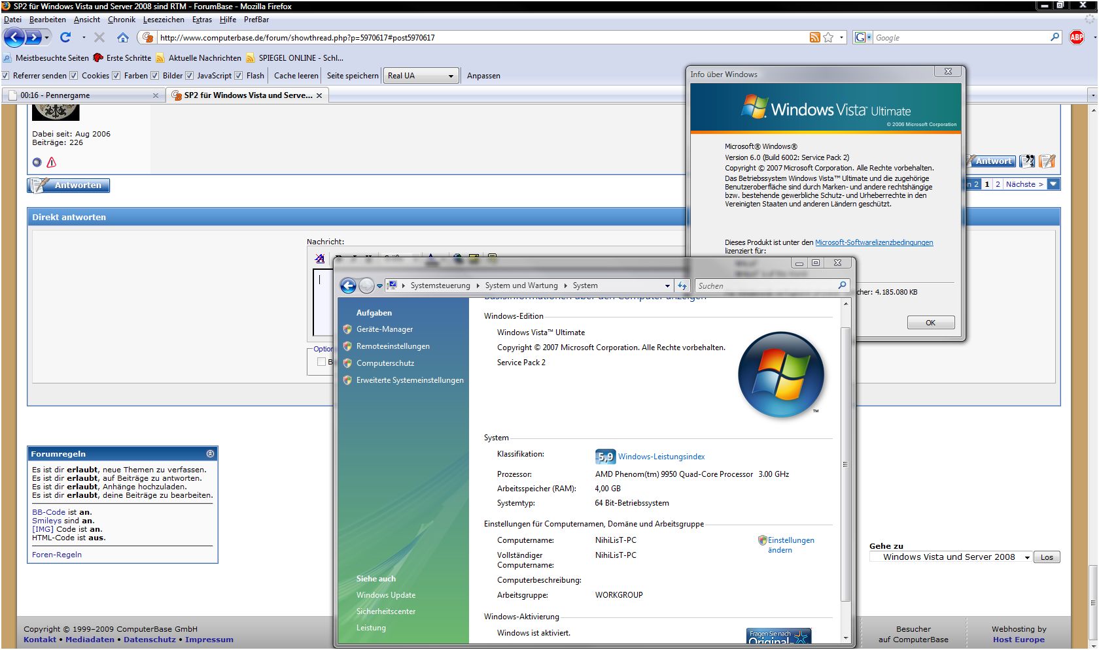This screenshot has height=650, width=1099.
Task: Click the Stop loading X icon
Action: (x=99, y=37)
